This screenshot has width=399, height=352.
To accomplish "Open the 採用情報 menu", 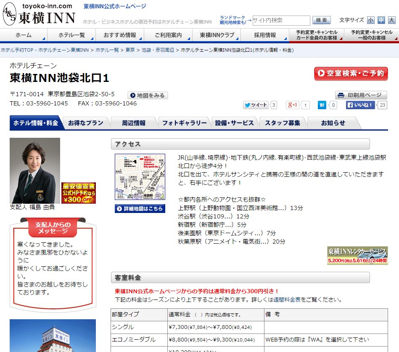I will pos(265,35).
